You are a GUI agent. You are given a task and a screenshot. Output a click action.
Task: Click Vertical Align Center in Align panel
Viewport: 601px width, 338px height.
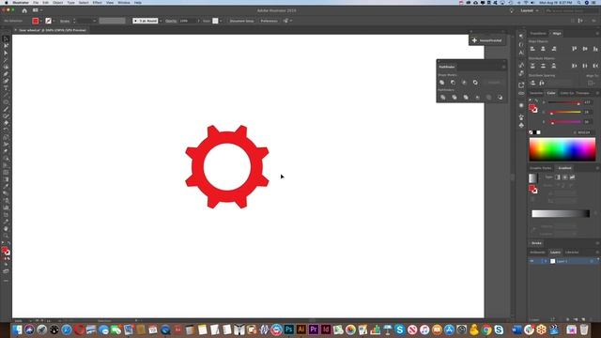click(x=585, y=49)
